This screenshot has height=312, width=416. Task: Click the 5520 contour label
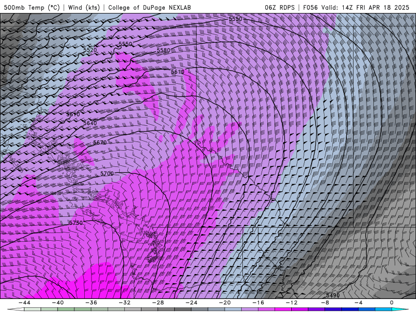click(x=90, y=49)
